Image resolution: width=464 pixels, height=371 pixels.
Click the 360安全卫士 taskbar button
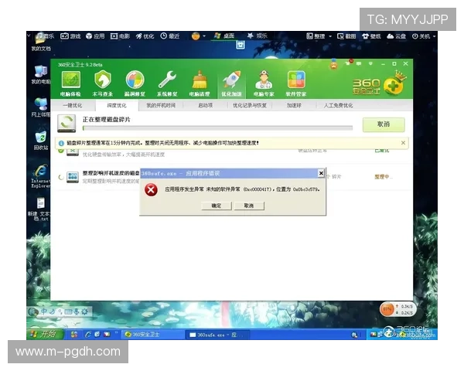pos(152,335)
